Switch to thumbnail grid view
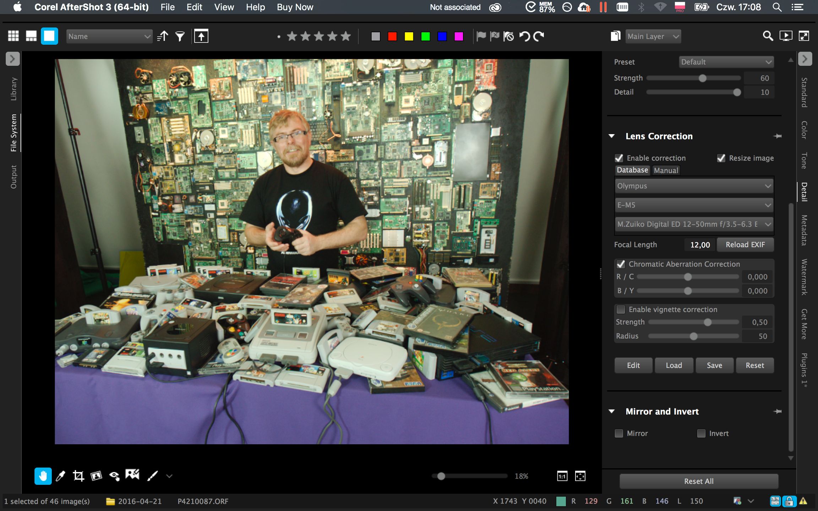Screen dimensions: 818x511 (13, 36)
